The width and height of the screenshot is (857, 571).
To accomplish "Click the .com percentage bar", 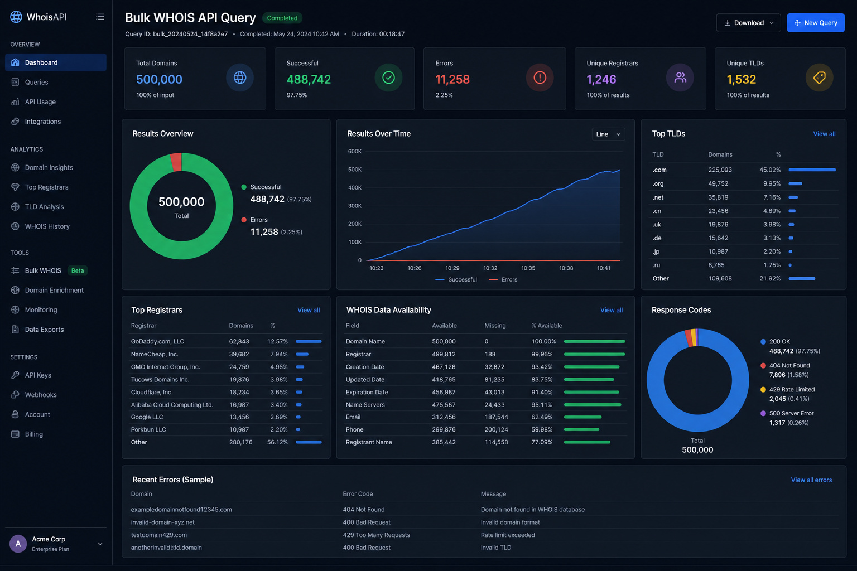I will click(x=812, y=170).
